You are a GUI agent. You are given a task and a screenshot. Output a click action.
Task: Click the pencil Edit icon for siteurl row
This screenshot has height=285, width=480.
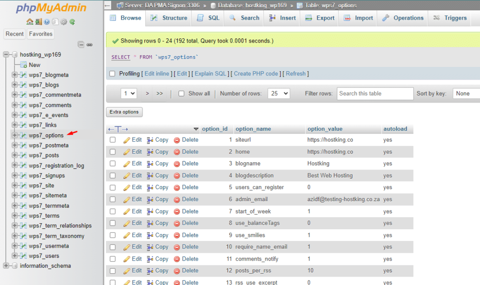tap(127, 140)
